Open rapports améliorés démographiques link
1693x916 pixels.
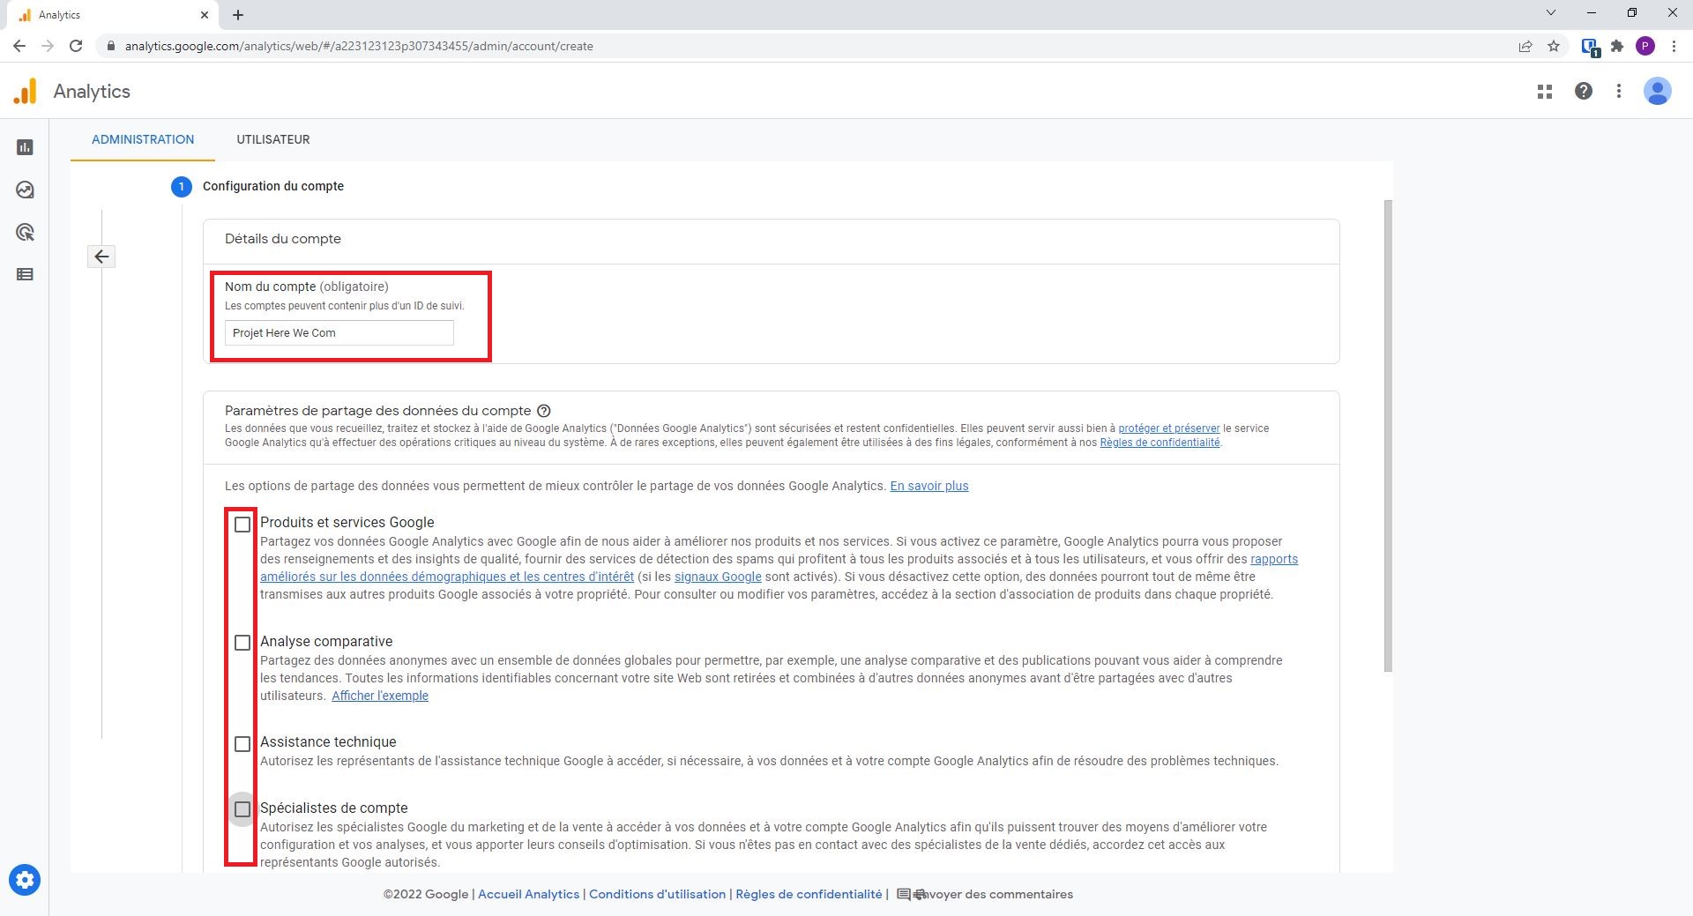[447, 577]
